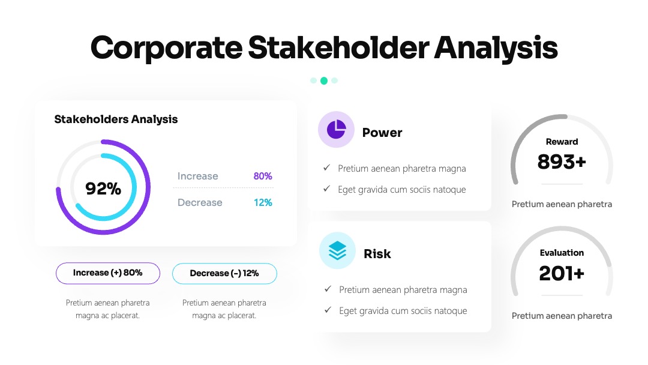648x365 pixels.
Task: Click the Evaluation 201+ gauge value
Action: (562, 273)
